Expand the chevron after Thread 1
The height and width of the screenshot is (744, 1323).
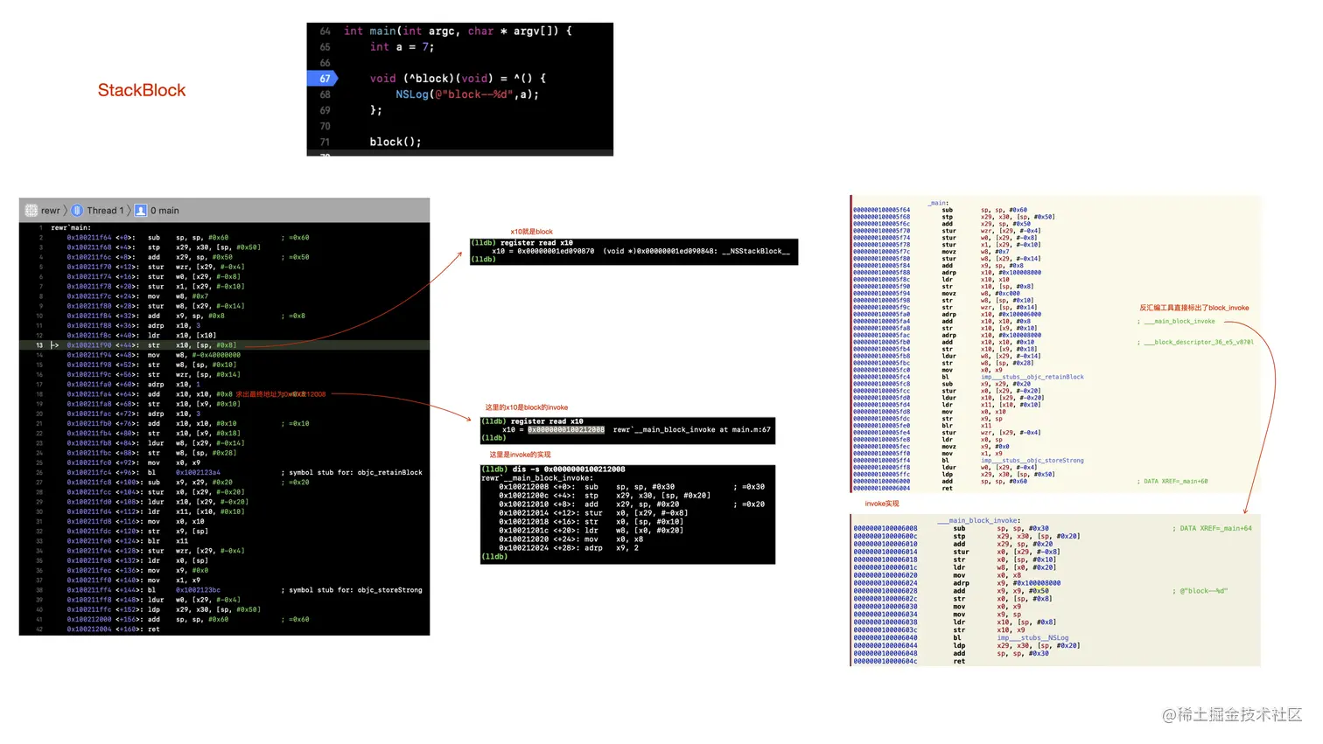click(x=128, y=210)
